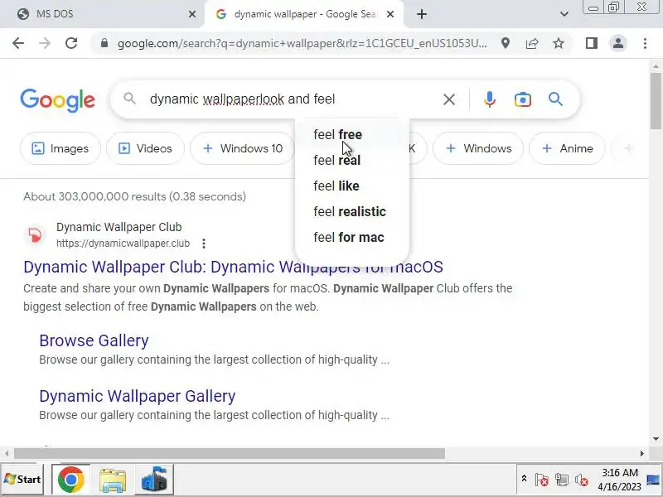Viewport: 663px width, 497px height.
Task: Click the Action Center flag tray icon
Action: 541,480
